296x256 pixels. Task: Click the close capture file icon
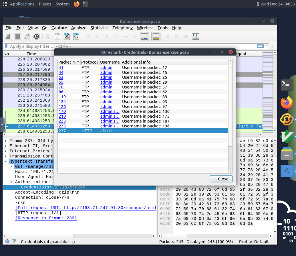(67, 36)
